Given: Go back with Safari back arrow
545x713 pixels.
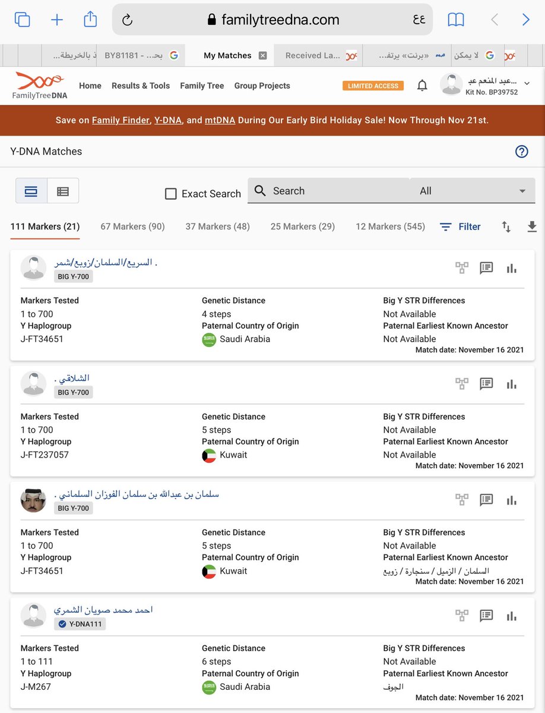Looking at the screenshot, I should pos(494,20).
